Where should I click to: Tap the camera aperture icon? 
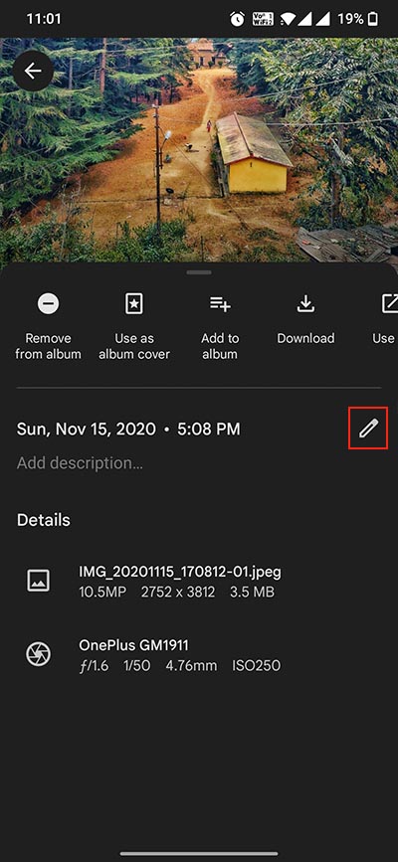click(x=39, y=654)
